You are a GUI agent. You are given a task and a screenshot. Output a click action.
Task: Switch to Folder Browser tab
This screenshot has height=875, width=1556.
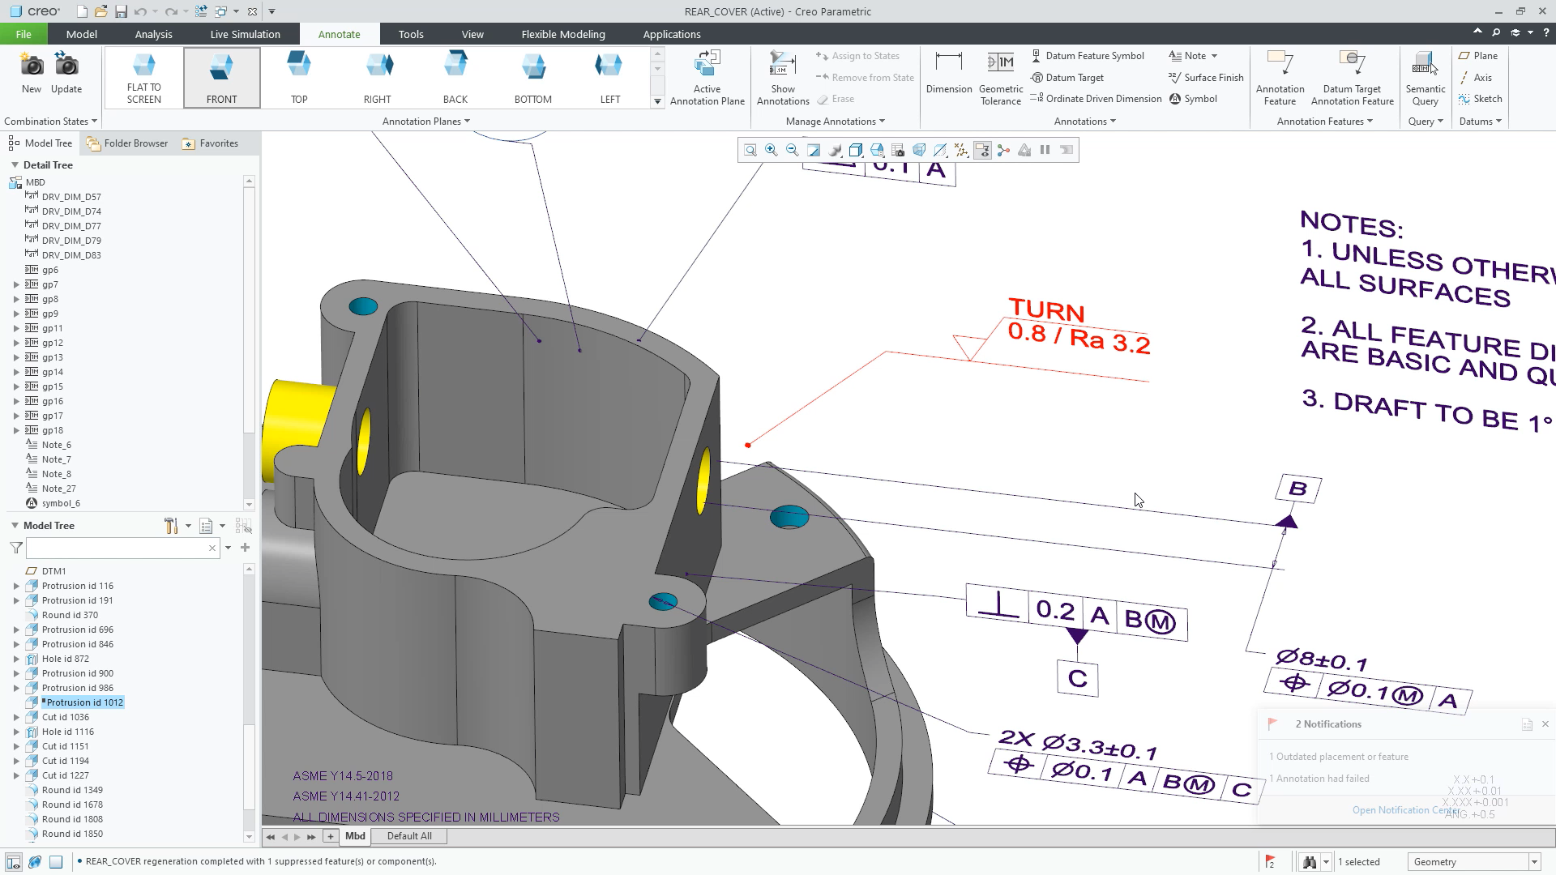127,143
